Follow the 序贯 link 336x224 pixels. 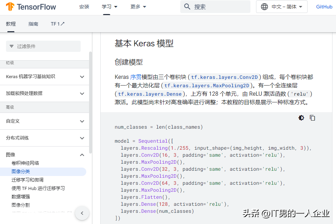[x=136, y=77]
